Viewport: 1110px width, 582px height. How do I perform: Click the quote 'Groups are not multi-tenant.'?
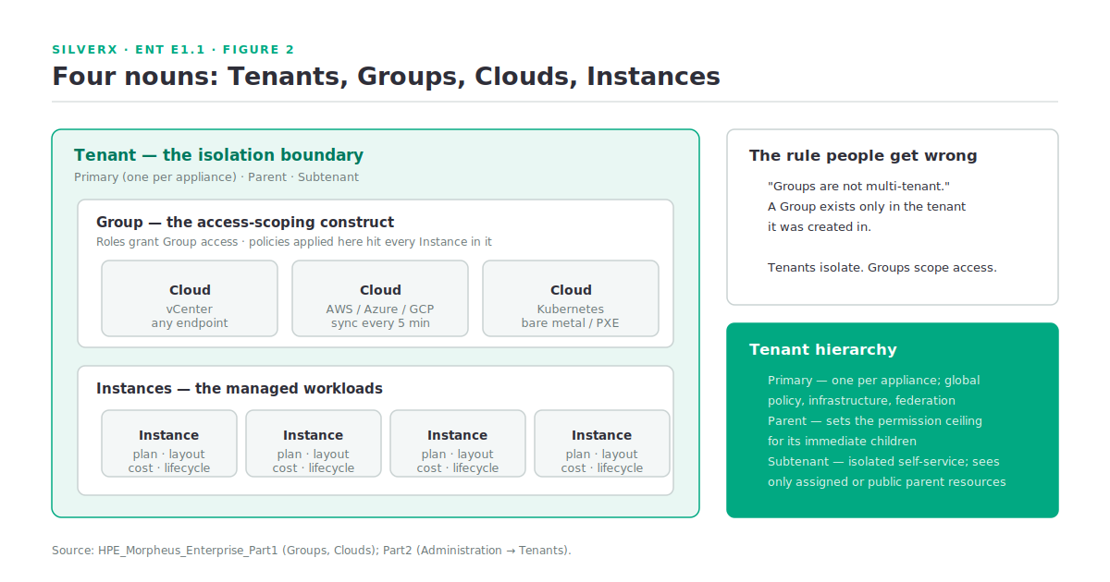(859, 187)
